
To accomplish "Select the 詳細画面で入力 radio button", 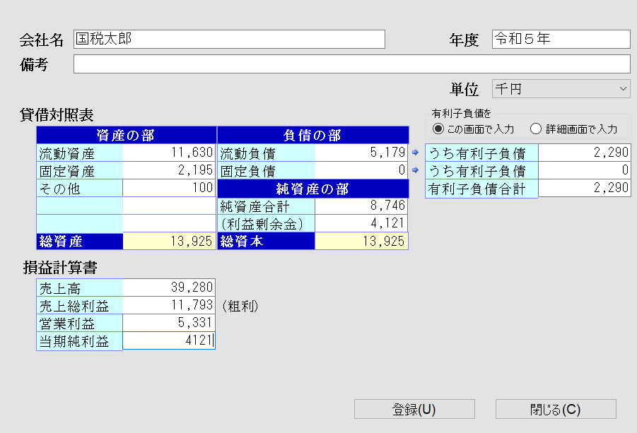I will [535, 129].
